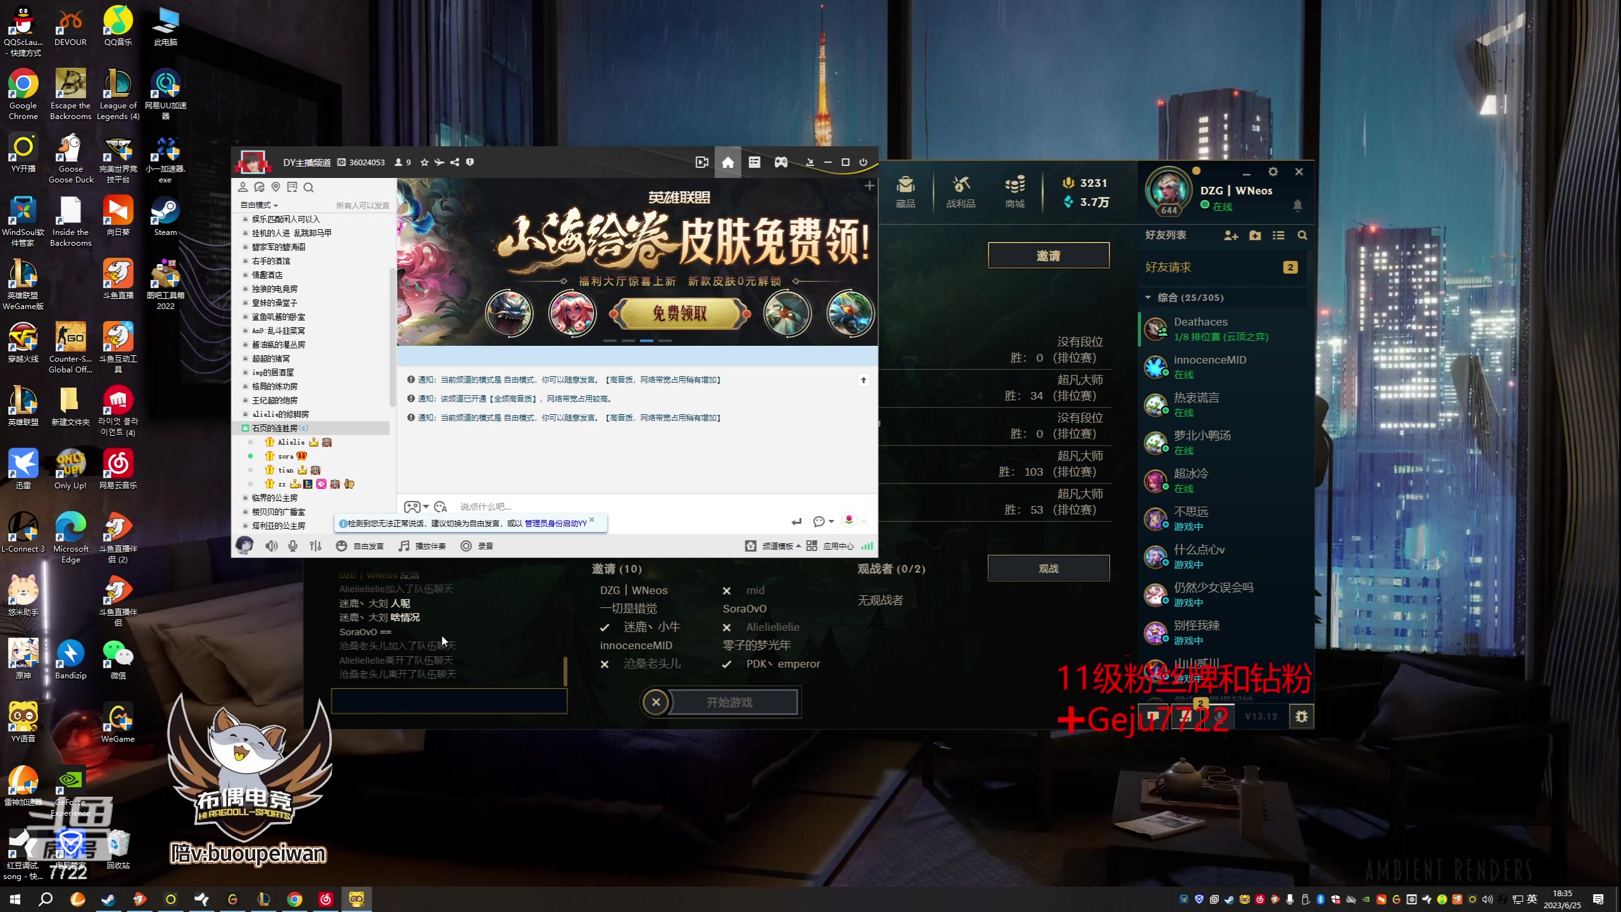Jump to top of YY chat messages arrow
Viewport: 1621px width, 912px height.
click(863, 380)
